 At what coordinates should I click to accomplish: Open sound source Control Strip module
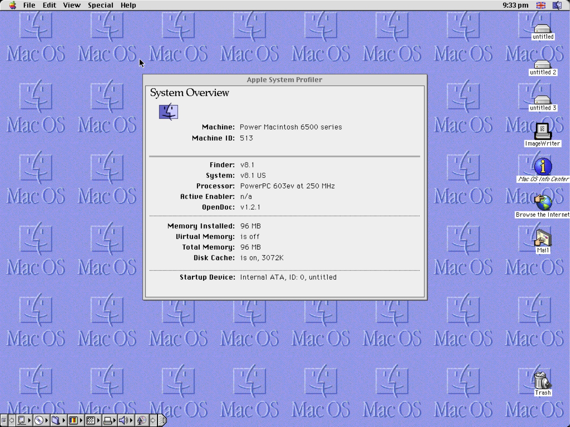pyautogui.click(x=141, y=420)
